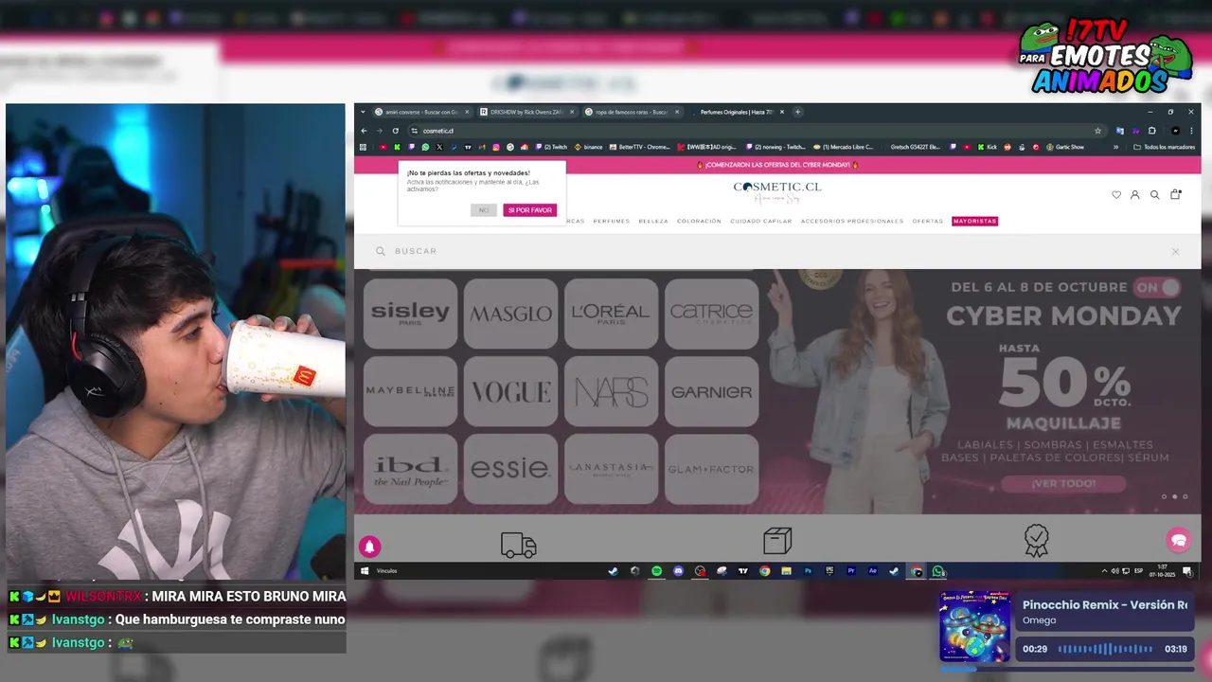Click the MAYORISTAS pink menu item

click(975, 221)
